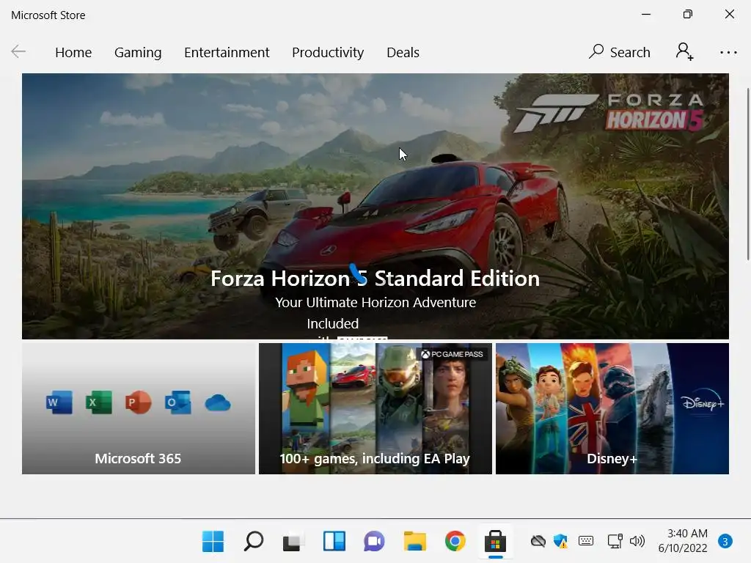Click the Search button
751x563 pixels.
(x=619, y=52)
